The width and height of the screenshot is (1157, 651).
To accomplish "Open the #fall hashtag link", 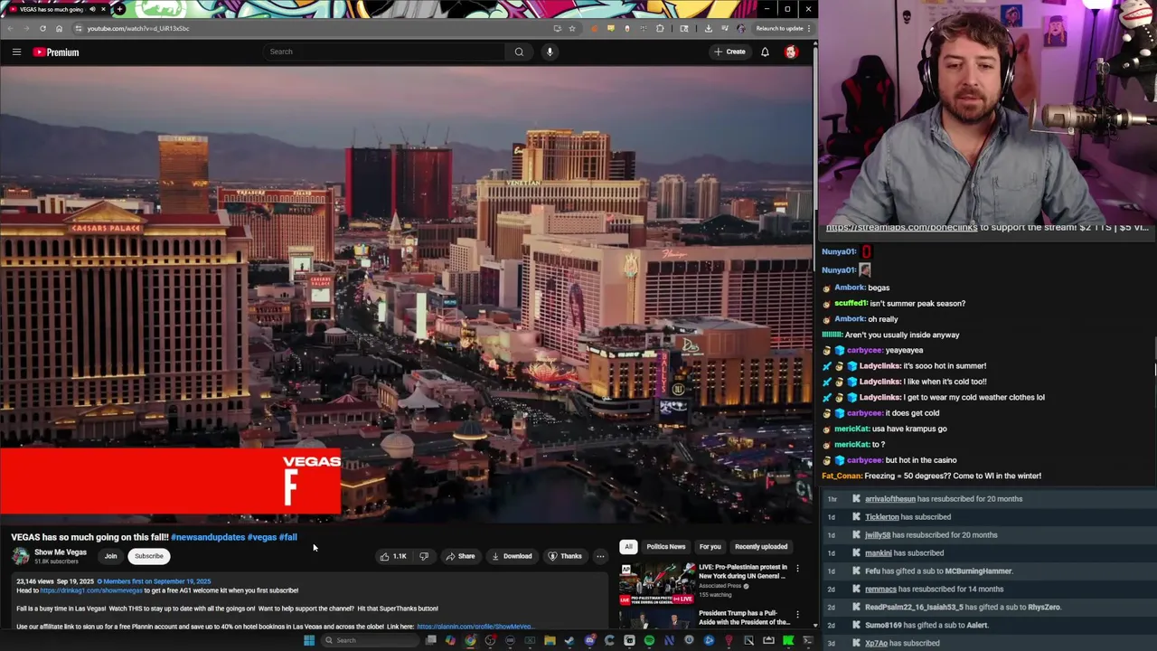I will tap(288, 537).
